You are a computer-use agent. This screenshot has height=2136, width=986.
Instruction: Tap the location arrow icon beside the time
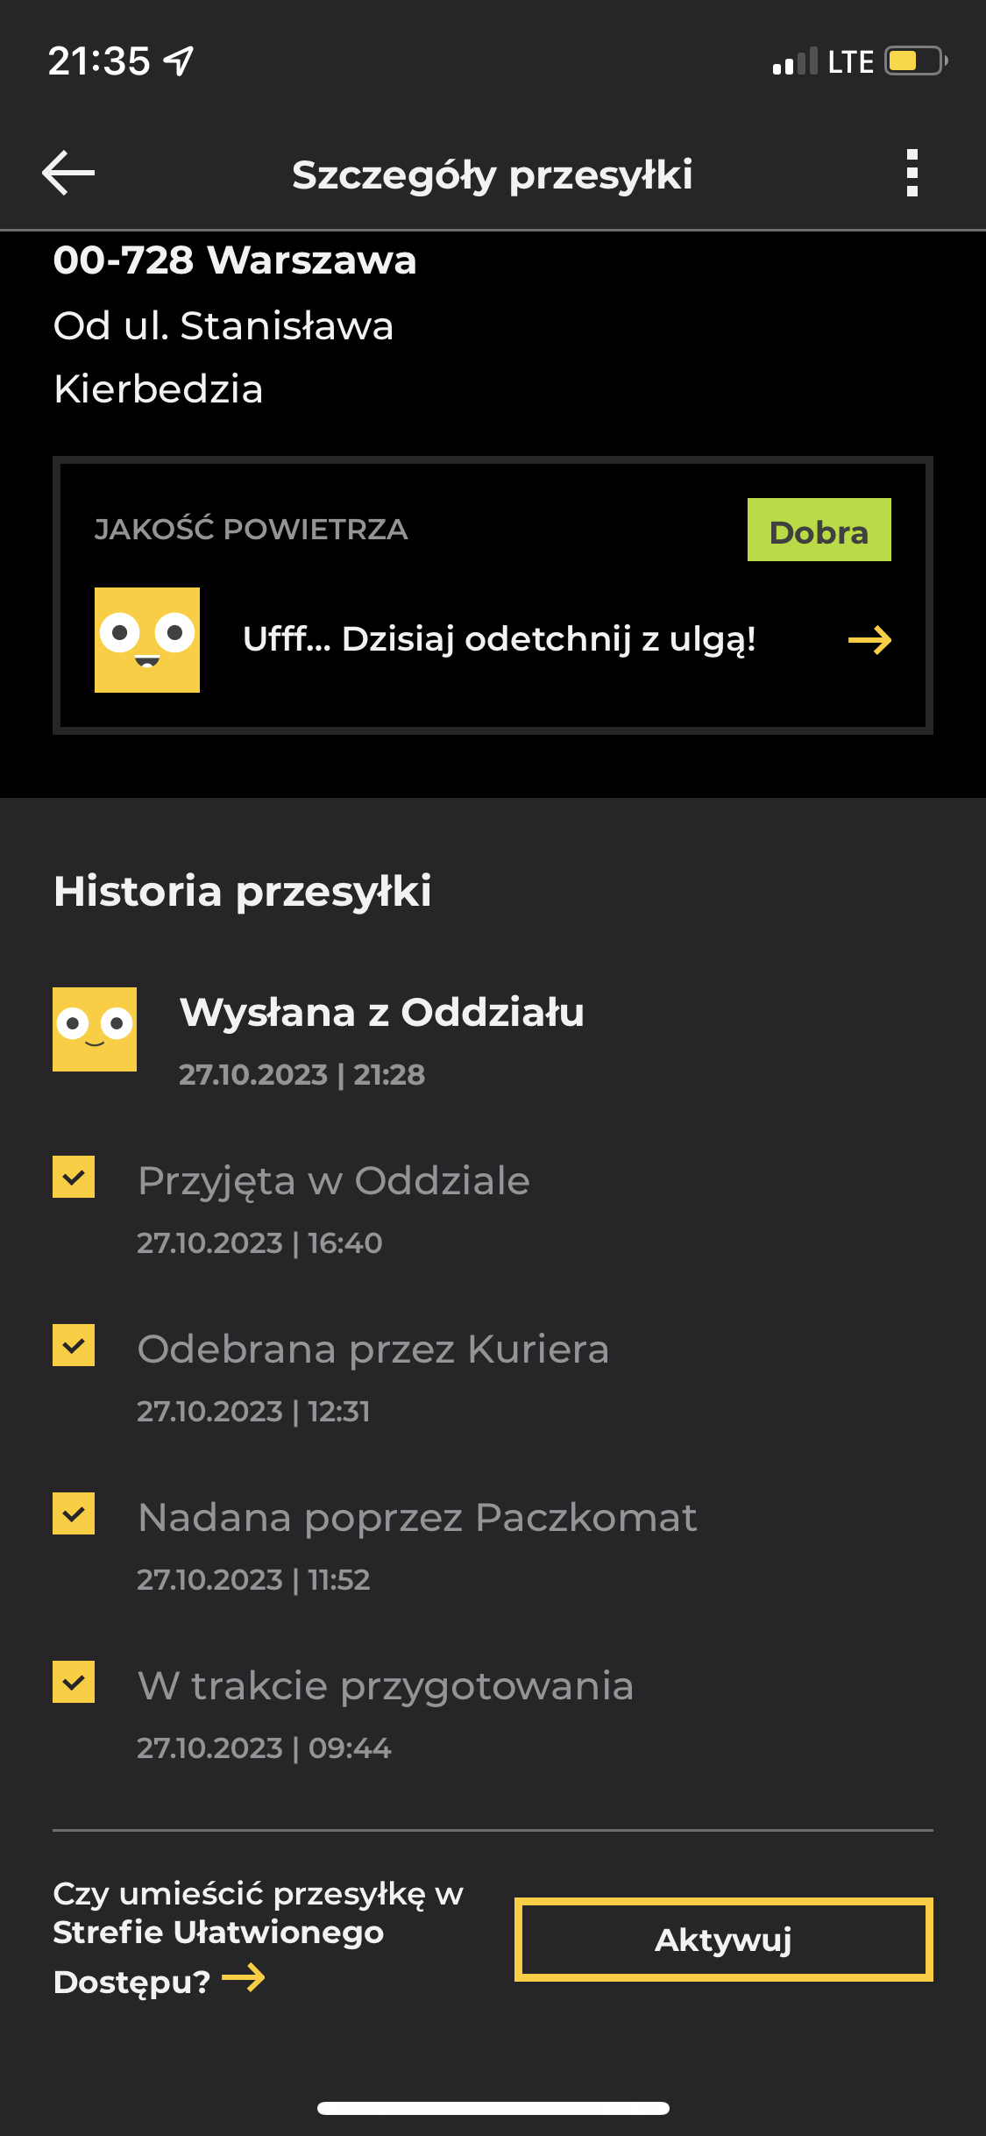click(179, 61)
